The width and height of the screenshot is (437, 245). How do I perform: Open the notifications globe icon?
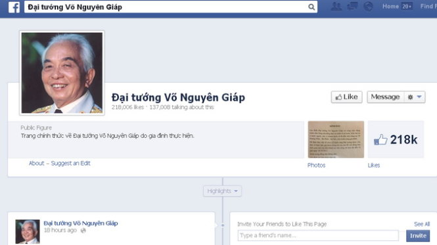(x=368, y=7)
